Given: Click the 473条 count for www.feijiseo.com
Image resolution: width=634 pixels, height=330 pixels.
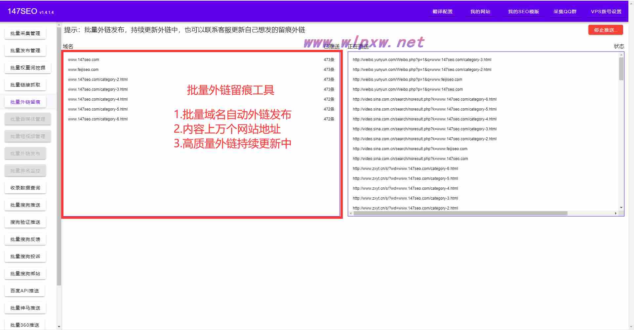Looking at the screenshot, I should tap(329, 70).
